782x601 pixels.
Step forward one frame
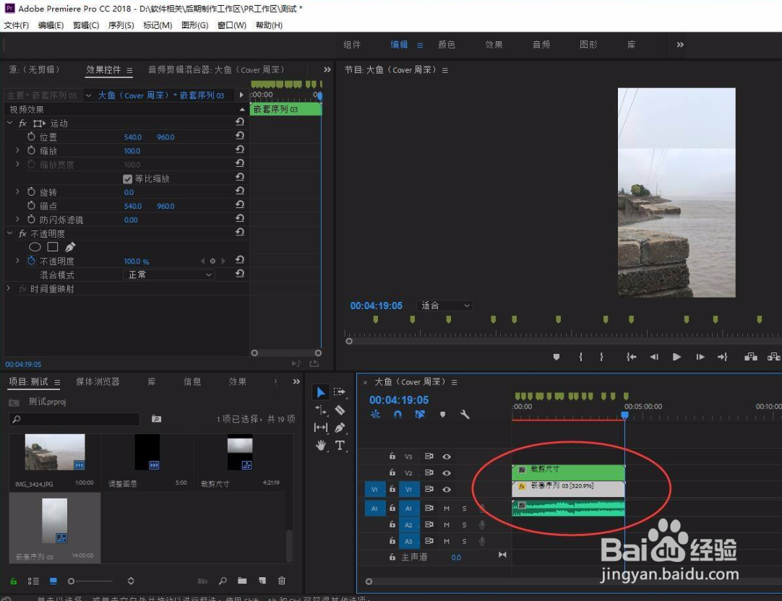click(700, 357)
